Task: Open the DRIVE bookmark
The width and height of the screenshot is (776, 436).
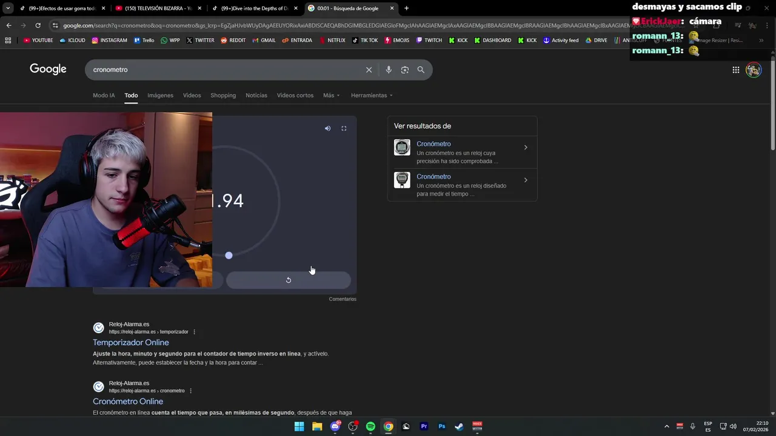Action: pyautogui.click(x=597, y=41)
